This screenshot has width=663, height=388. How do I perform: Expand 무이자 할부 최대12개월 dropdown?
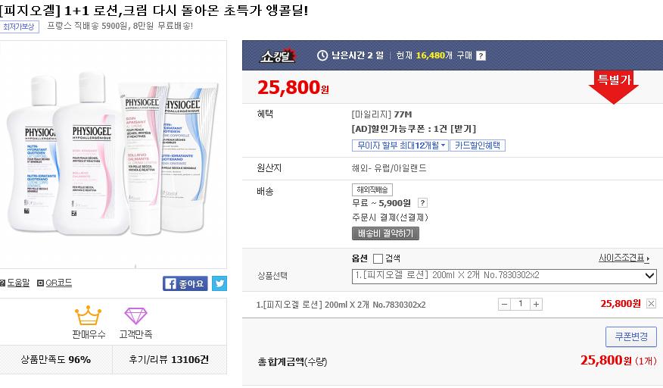coord(400,145)
